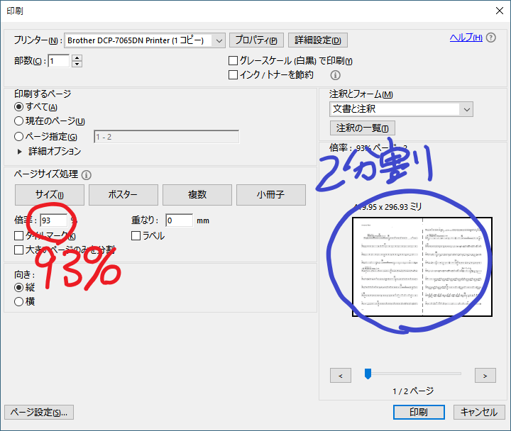Open the ヘルプ link
Viewport: 511px width, 431px height.
pyautogui.click(x=466, y=38)
